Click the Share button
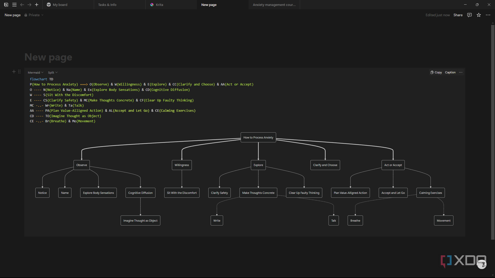Screen dimensions: 495x278 [458, 15]
